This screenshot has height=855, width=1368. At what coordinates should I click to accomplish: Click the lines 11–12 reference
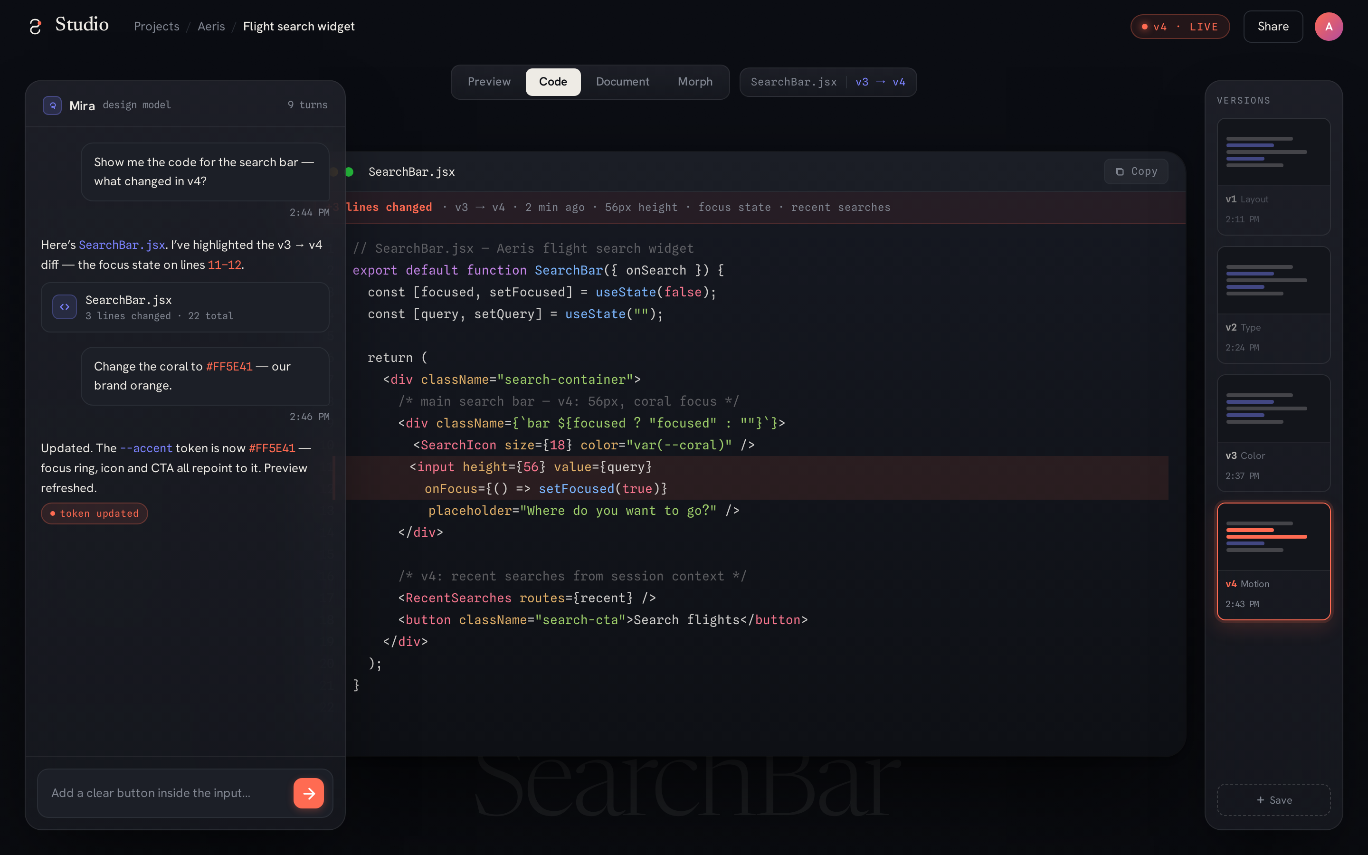[224, 265]
